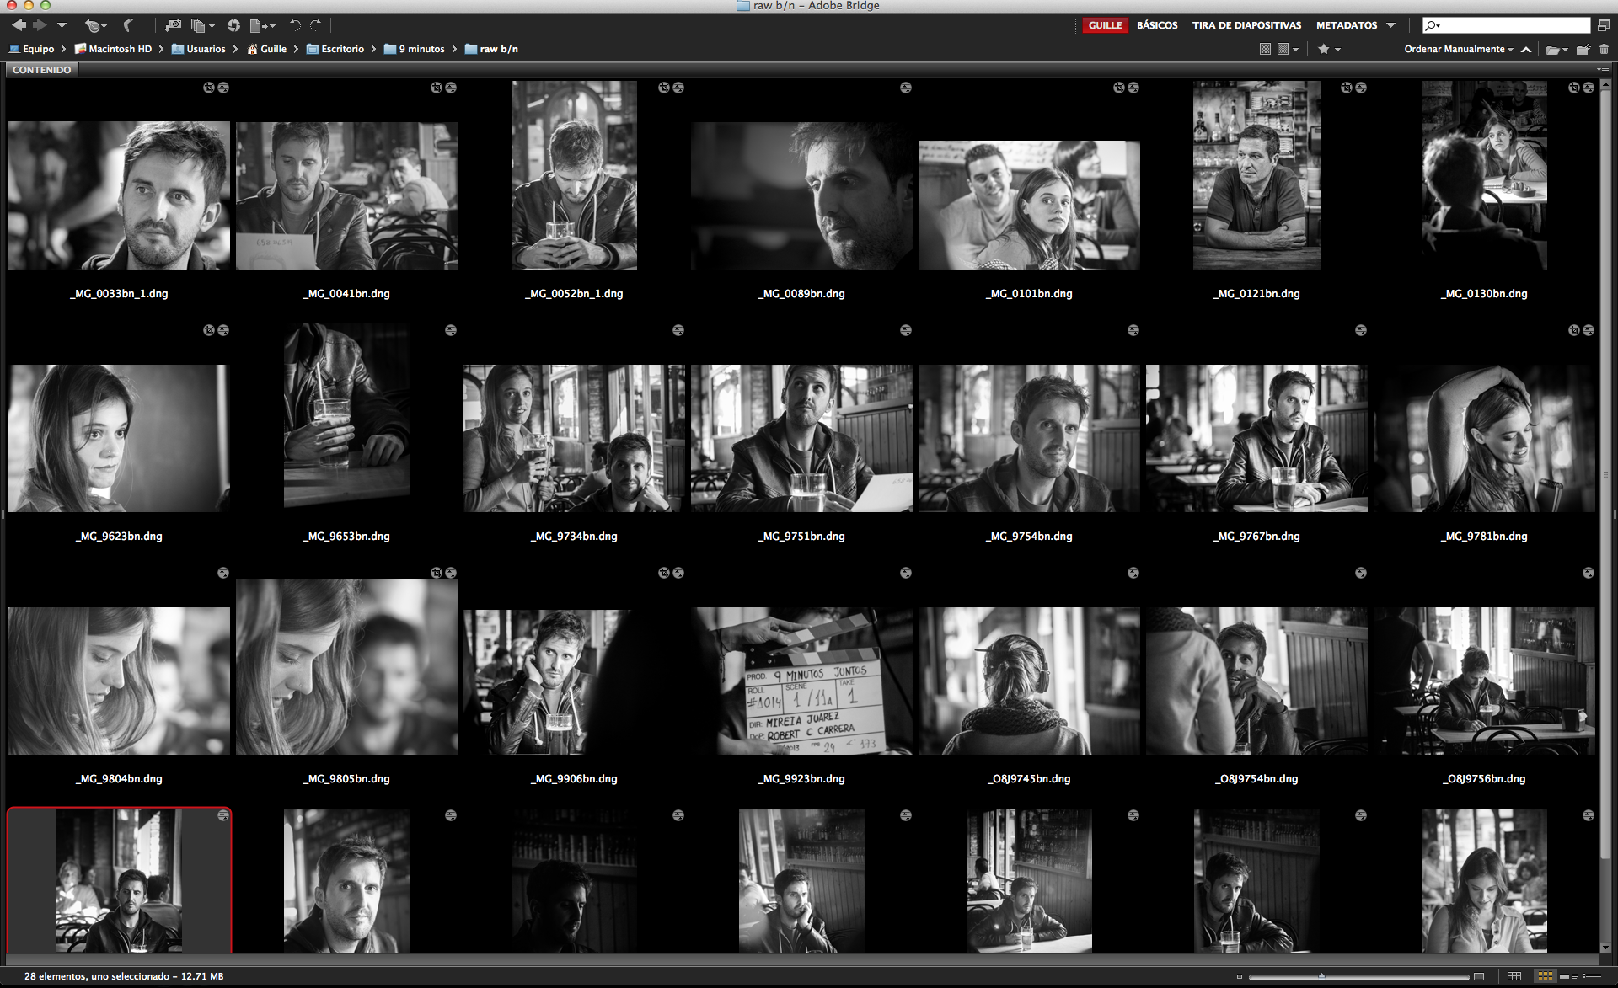This screenshot has height=988, width=1618.
Task: Rotate image 90 degrees counterclockwise
Action: pyautogui.click(x=295, y=25)
